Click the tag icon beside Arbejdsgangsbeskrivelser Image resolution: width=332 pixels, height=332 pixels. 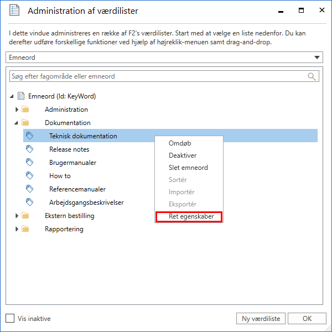click(x=29, y=202)
